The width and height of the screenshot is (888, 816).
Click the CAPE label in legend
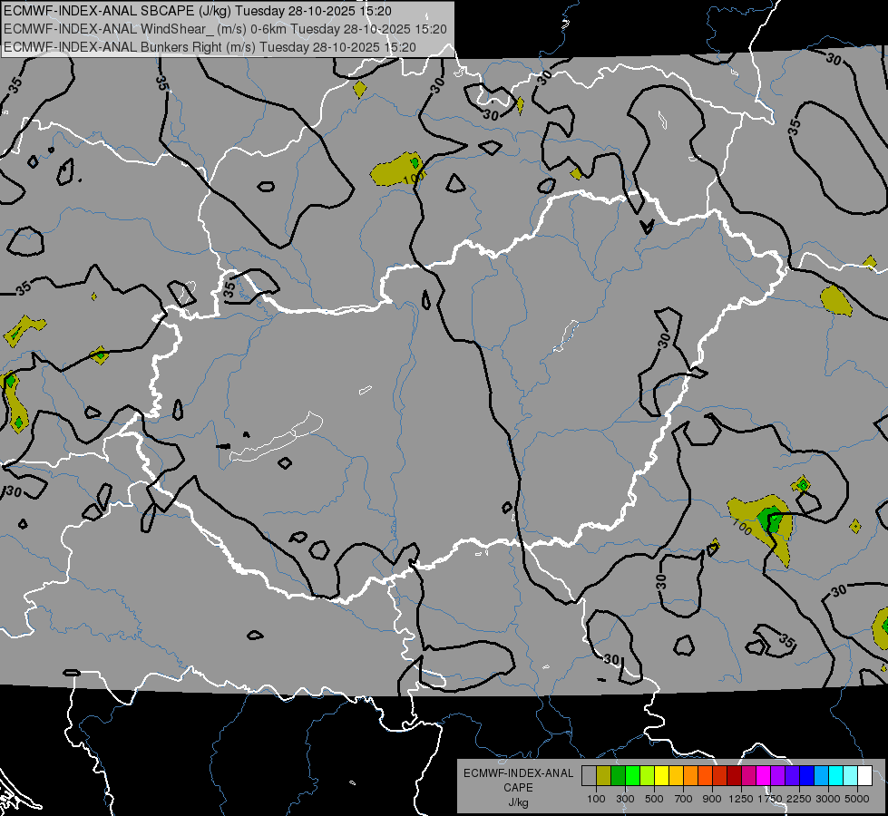(x=518, y=788)
